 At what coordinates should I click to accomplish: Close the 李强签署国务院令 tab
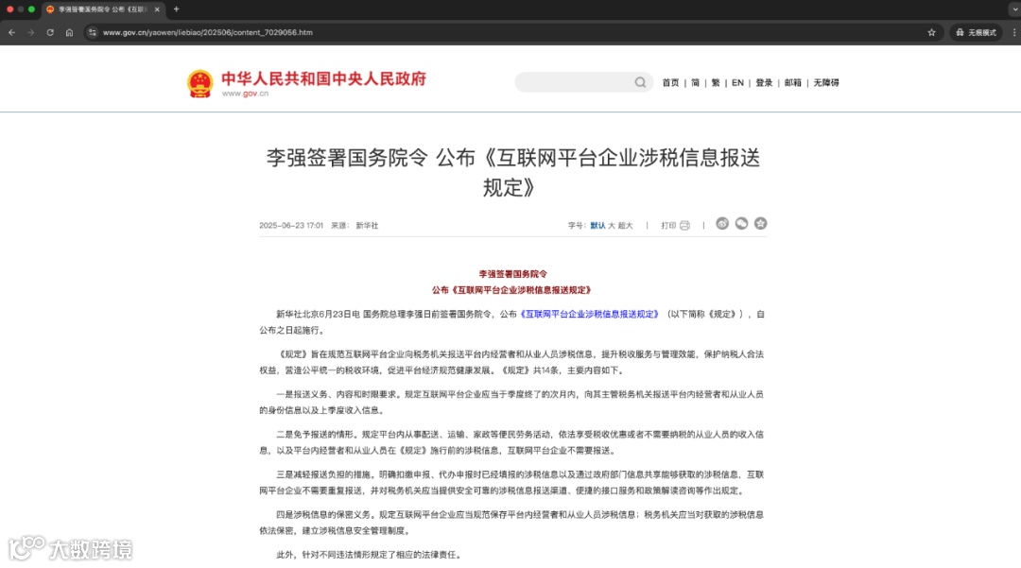tap(157, 9)
